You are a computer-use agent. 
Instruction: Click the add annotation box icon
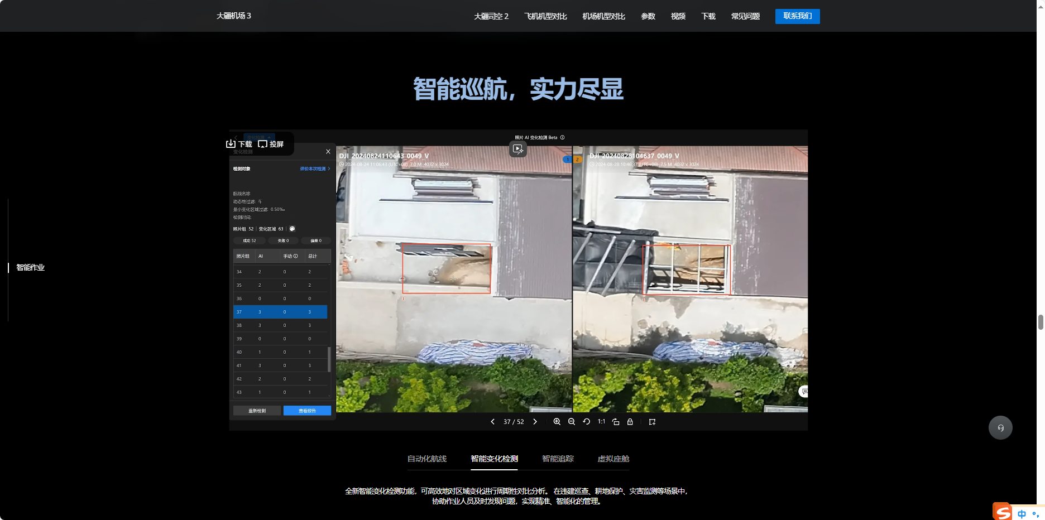[652, 422]
